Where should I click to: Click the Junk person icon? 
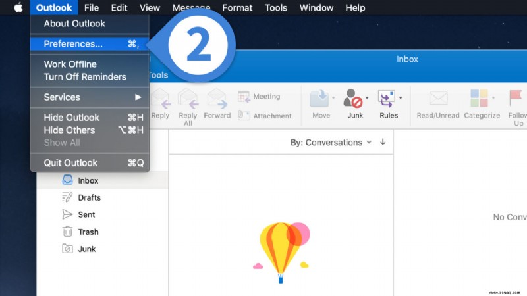pos(352,98)
